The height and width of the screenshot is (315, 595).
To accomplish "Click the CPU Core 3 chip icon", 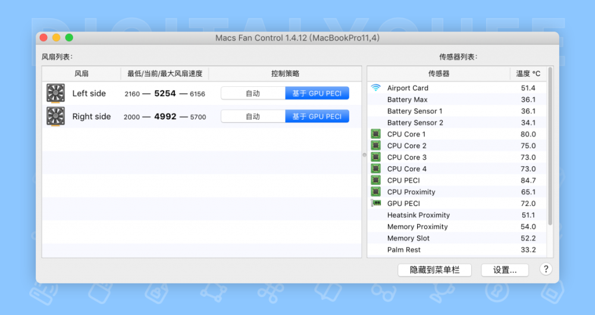I will [375, 157].
